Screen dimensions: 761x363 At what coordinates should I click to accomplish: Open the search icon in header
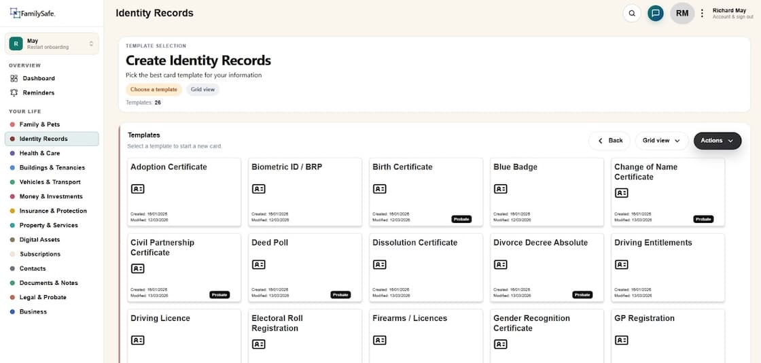pyautogui.click(x=632, y=13)
